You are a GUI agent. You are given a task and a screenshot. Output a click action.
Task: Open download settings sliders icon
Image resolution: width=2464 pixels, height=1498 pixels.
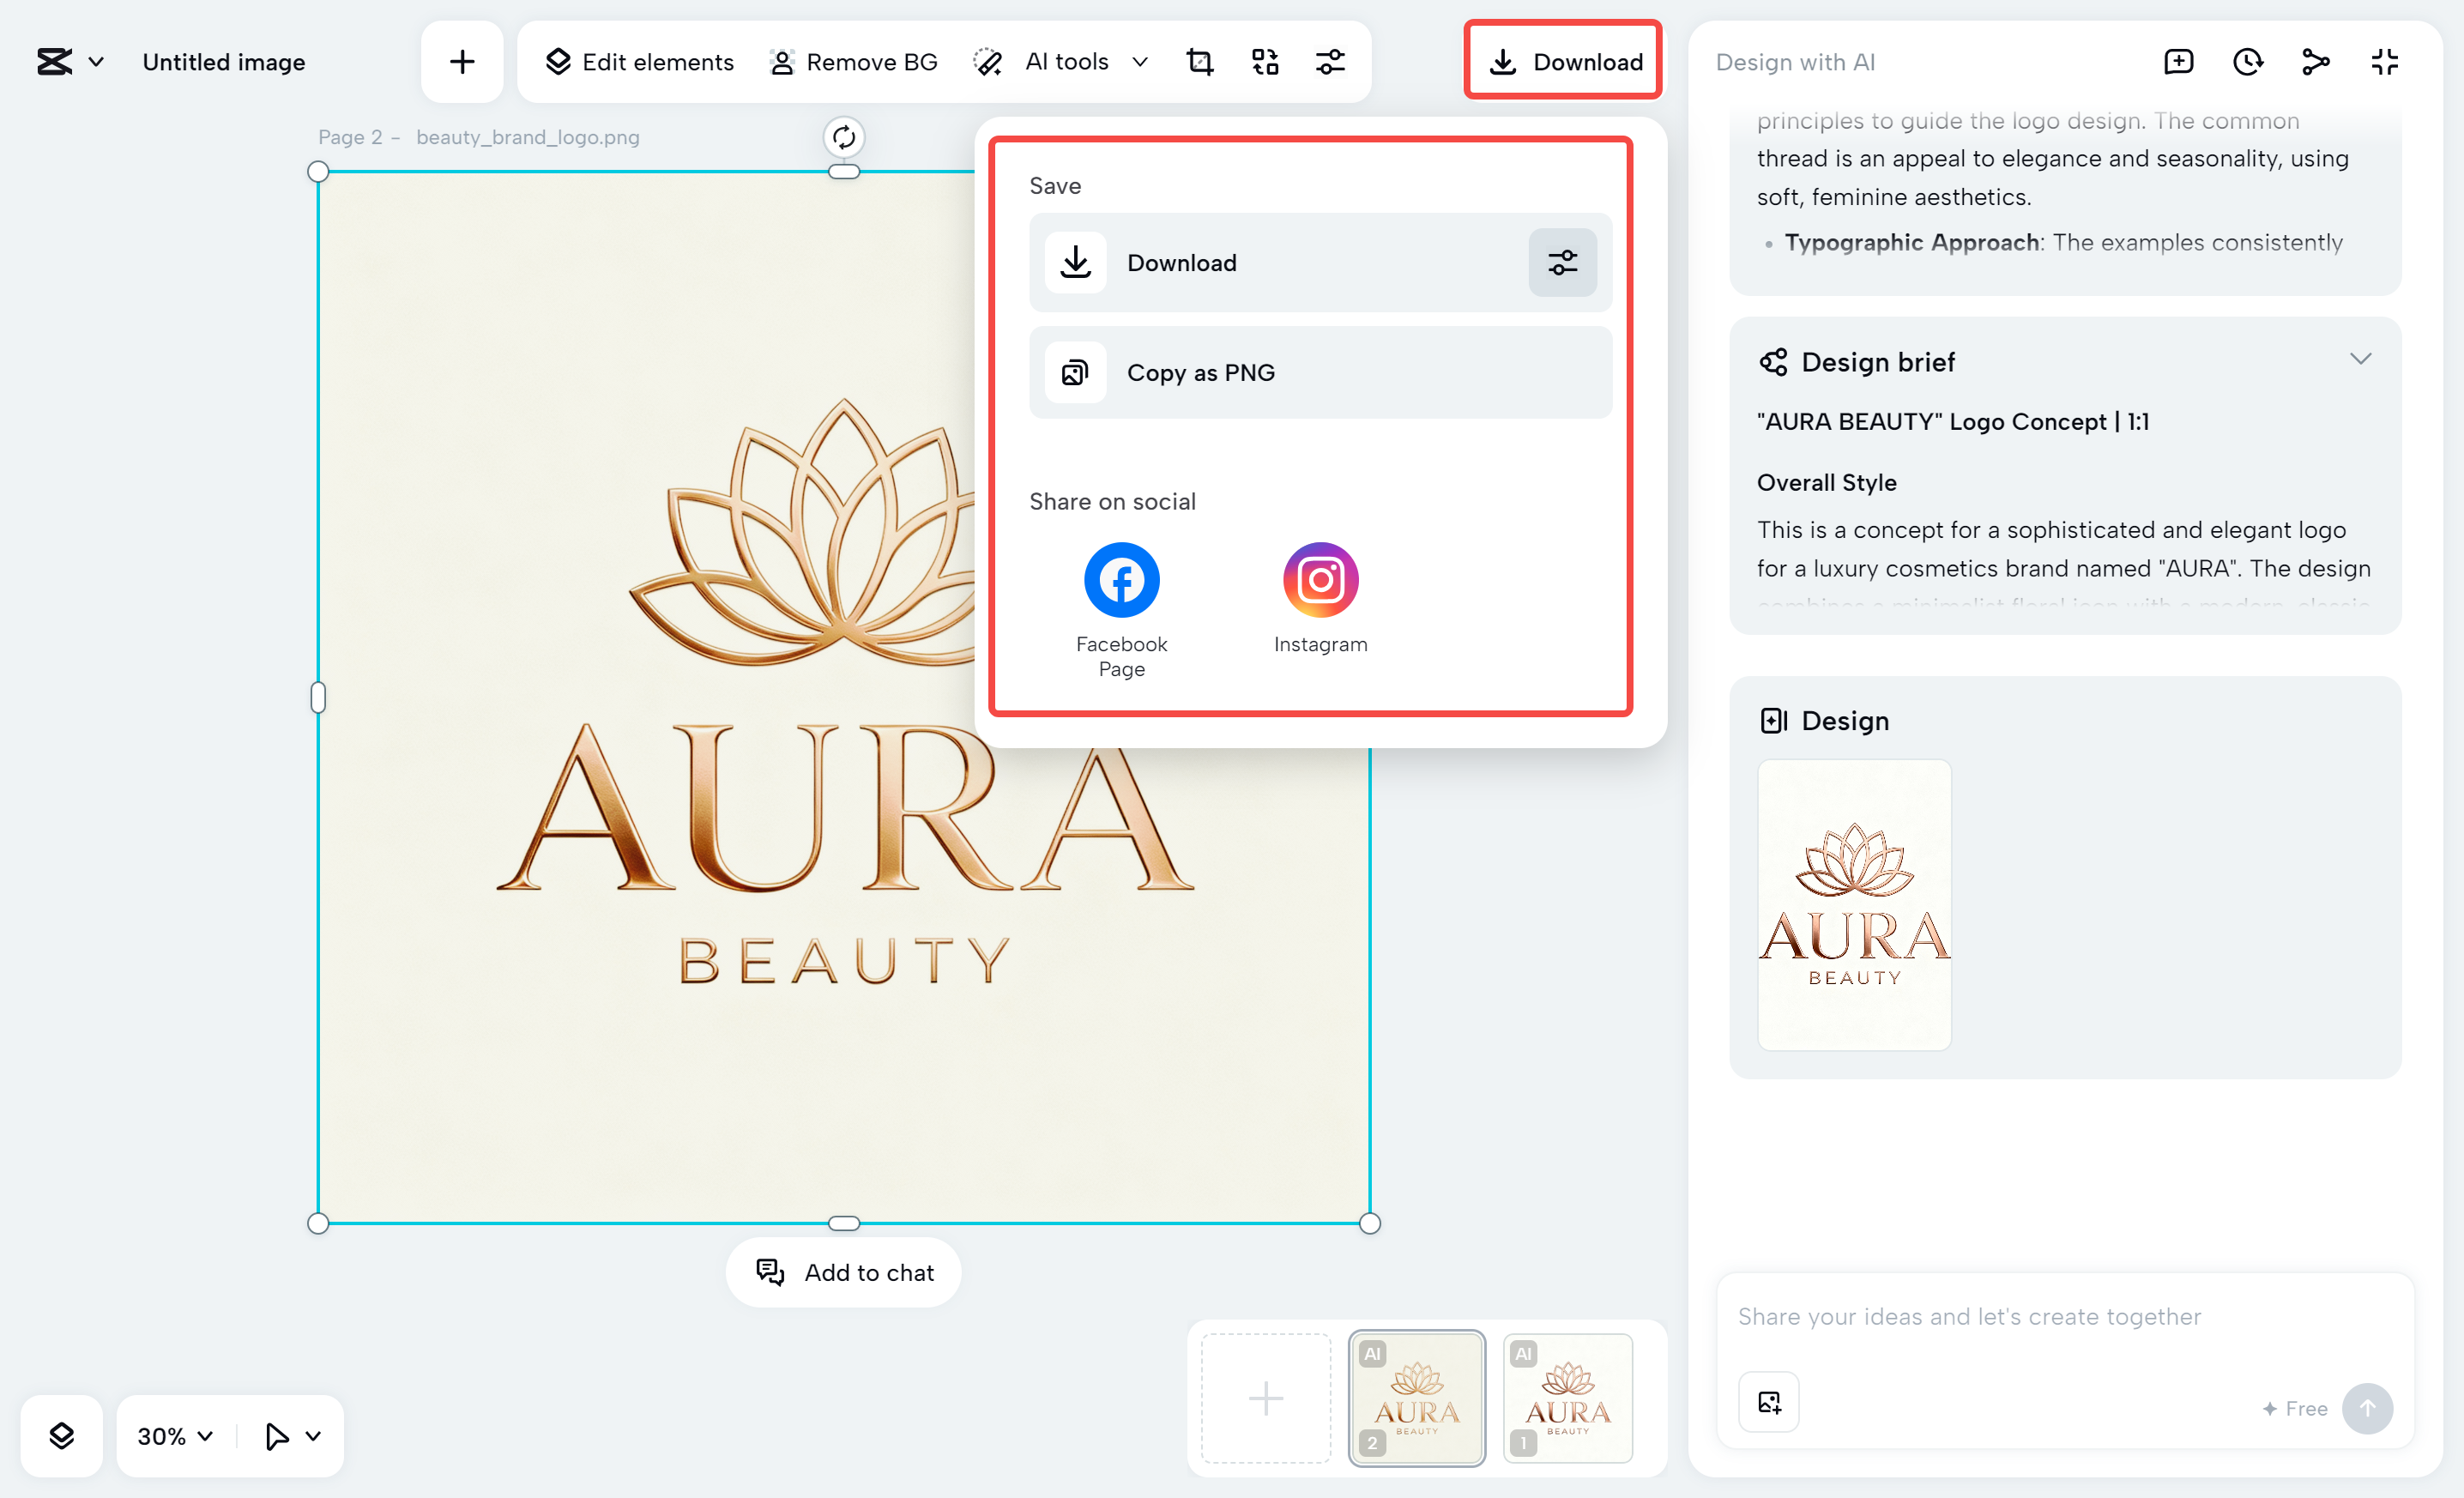pyautogui.click(x=1562, y=263)
